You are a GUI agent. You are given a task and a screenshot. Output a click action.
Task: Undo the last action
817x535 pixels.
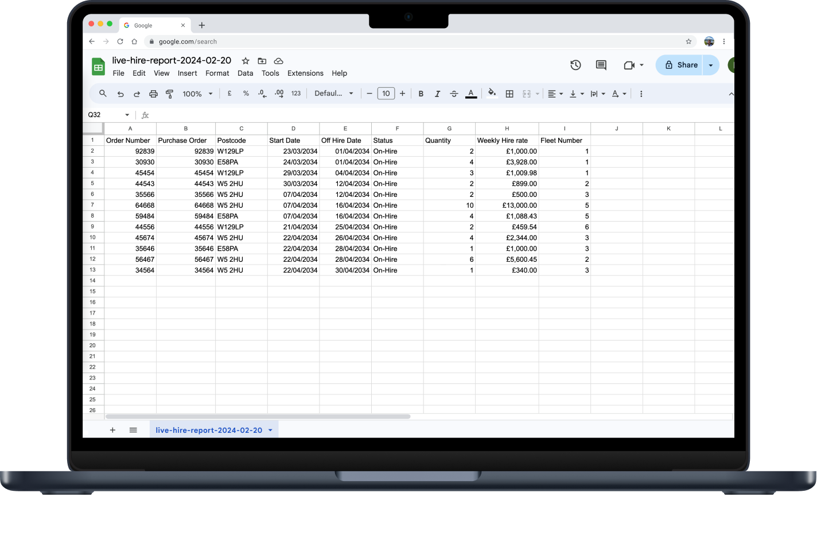(120, 94)
